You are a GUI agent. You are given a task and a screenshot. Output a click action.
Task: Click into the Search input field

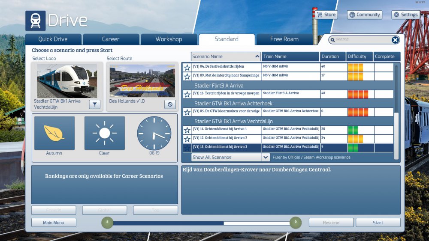pos(363,39)
